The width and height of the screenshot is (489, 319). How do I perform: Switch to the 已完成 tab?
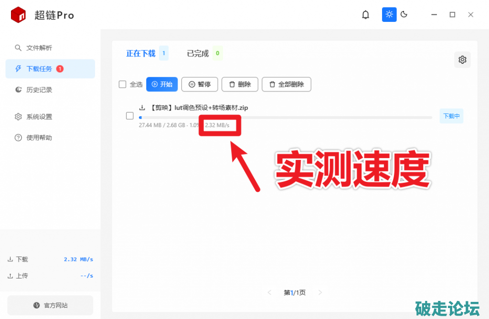[x=198, y=53]
